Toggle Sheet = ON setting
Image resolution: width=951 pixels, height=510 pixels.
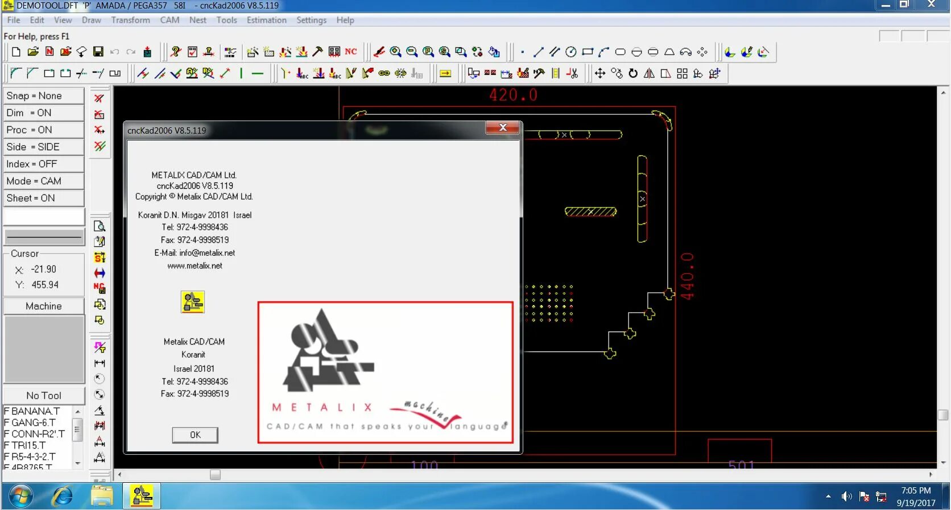44,198
